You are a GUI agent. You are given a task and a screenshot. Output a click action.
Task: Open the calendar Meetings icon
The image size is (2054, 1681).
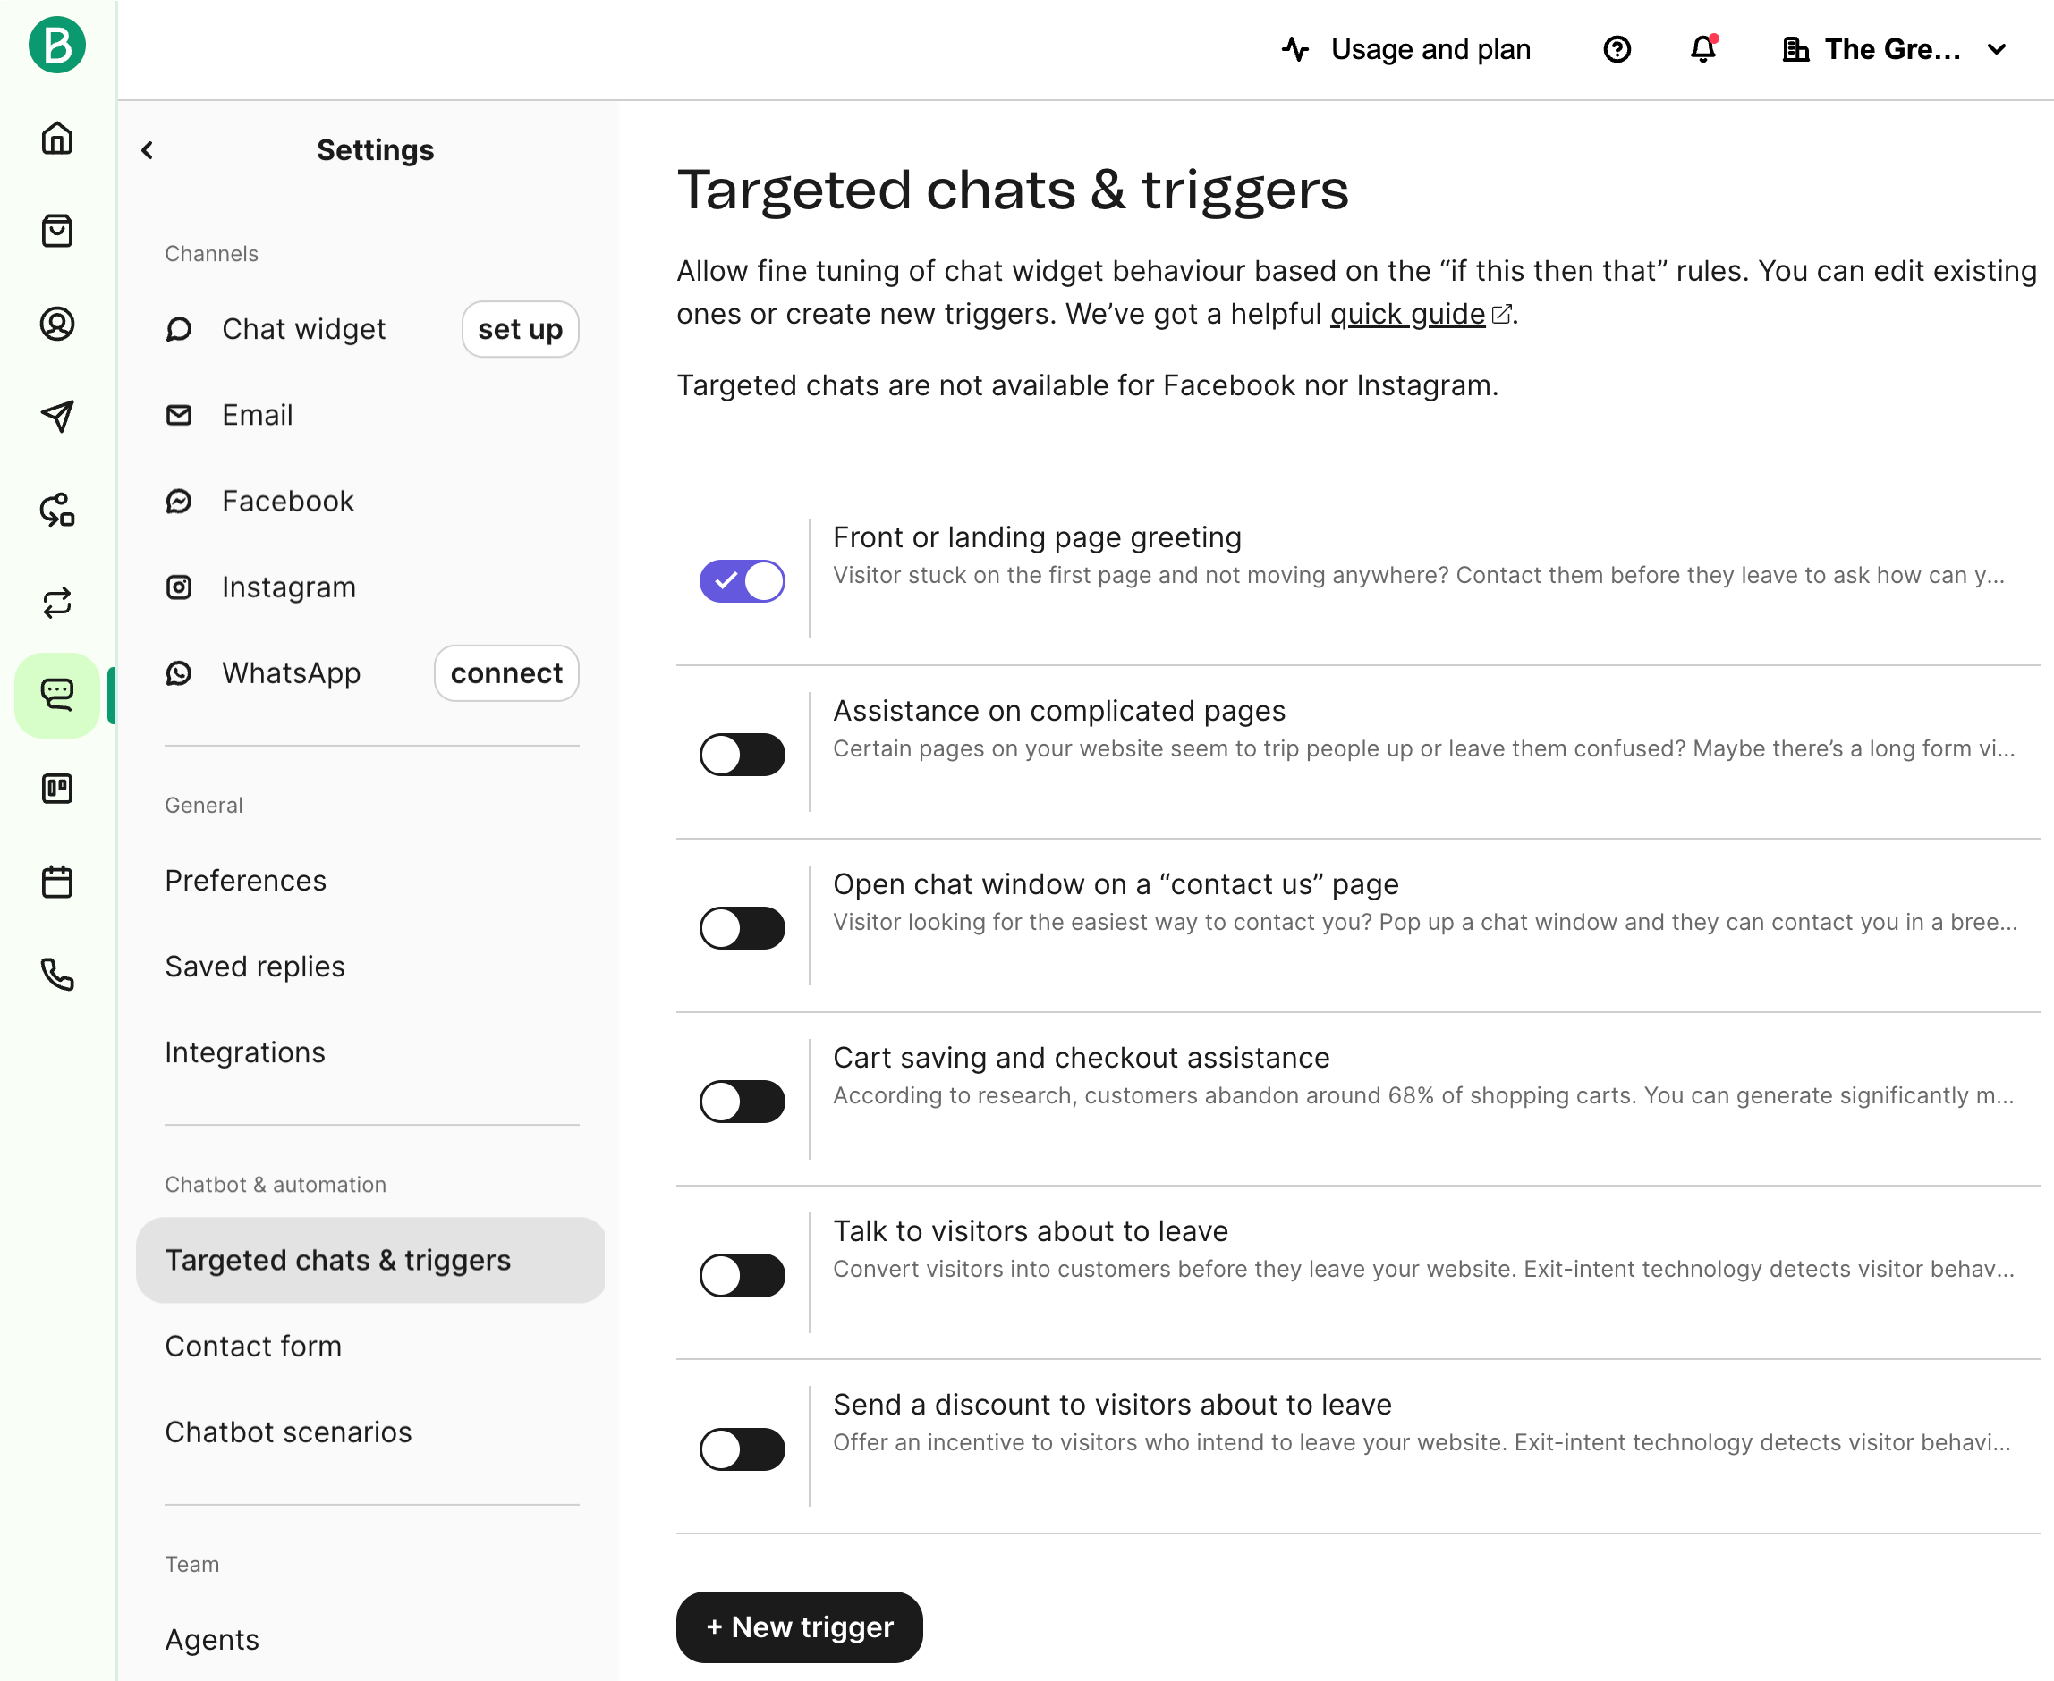tap(57, 881)
